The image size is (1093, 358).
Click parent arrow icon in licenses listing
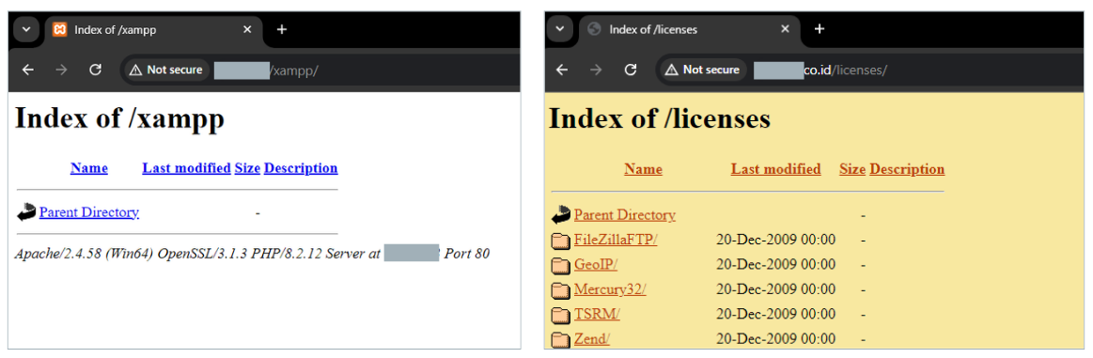tap(561, 215)
